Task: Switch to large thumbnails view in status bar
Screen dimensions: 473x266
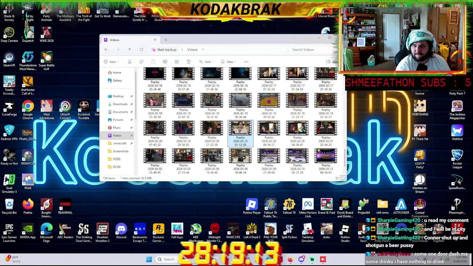Action: click(343, 178)
